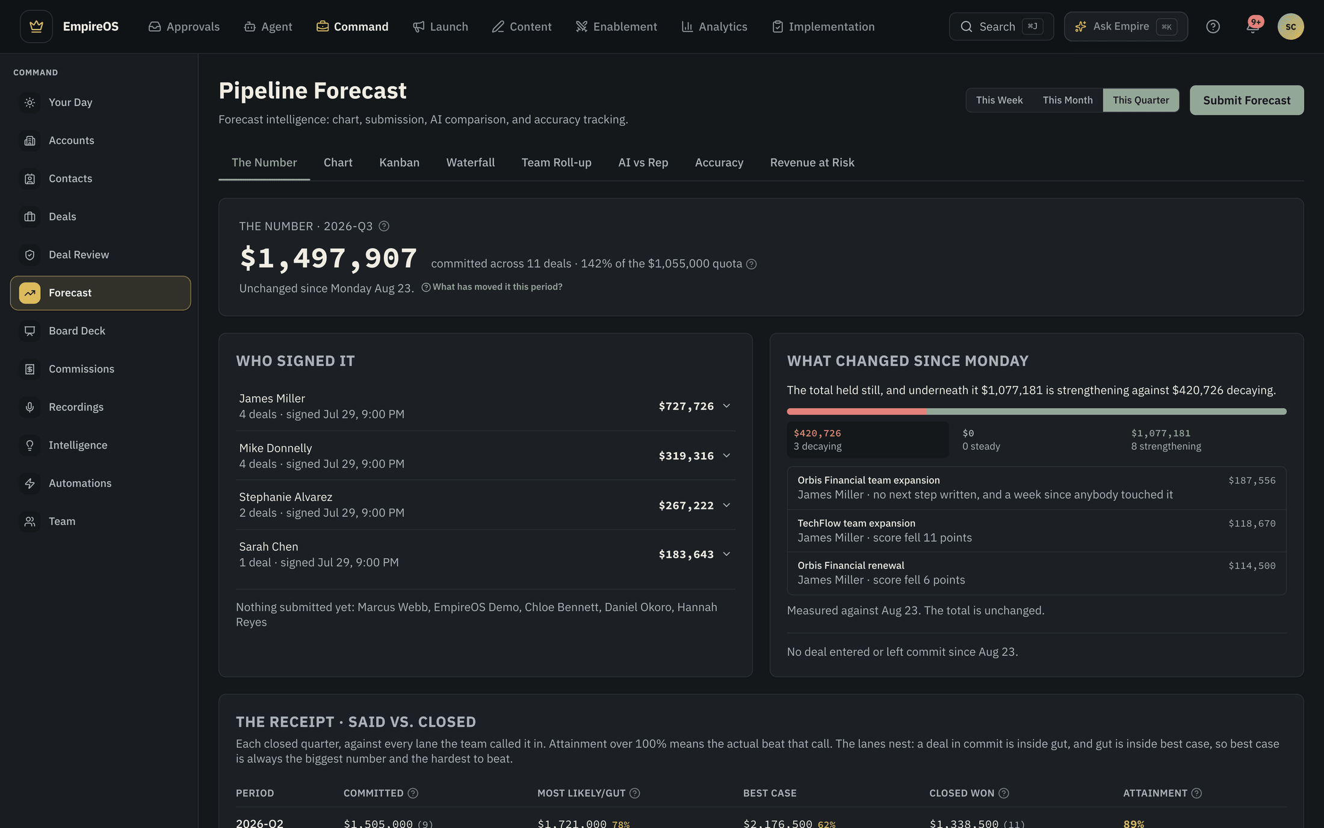Open the Agent menu in top nav
1324x828 pixels.
268,26
